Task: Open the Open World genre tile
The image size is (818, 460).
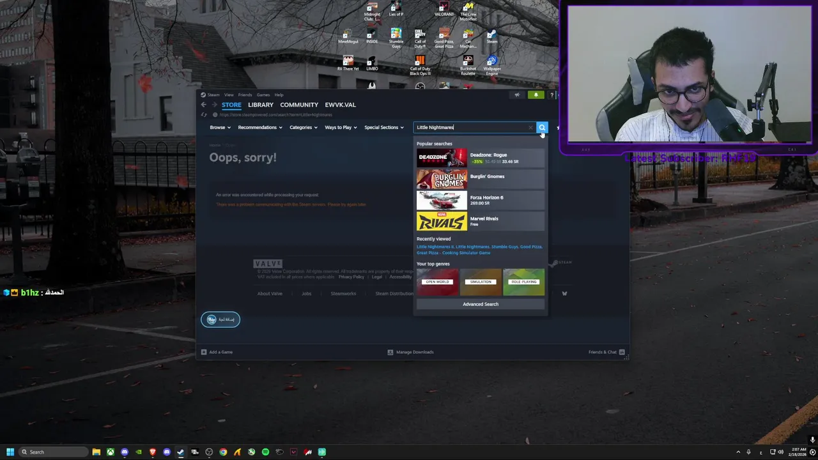Action: (x=437, y=282)
